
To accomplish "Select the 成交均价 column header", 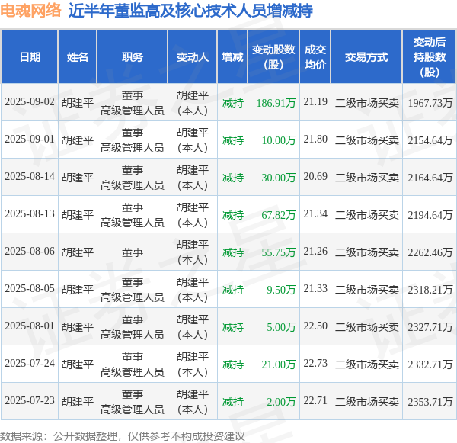I will pyautogui.click(x=315, y=57).
